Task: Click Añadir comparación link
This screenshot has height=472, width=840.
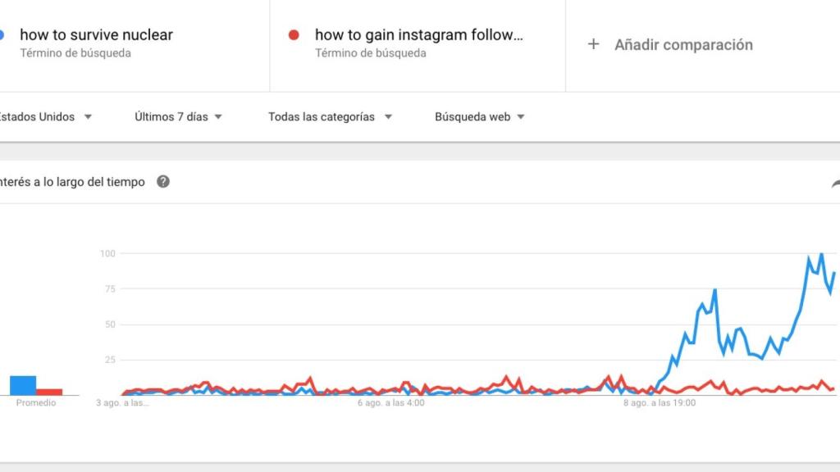Action: click(x=683, y=44)
